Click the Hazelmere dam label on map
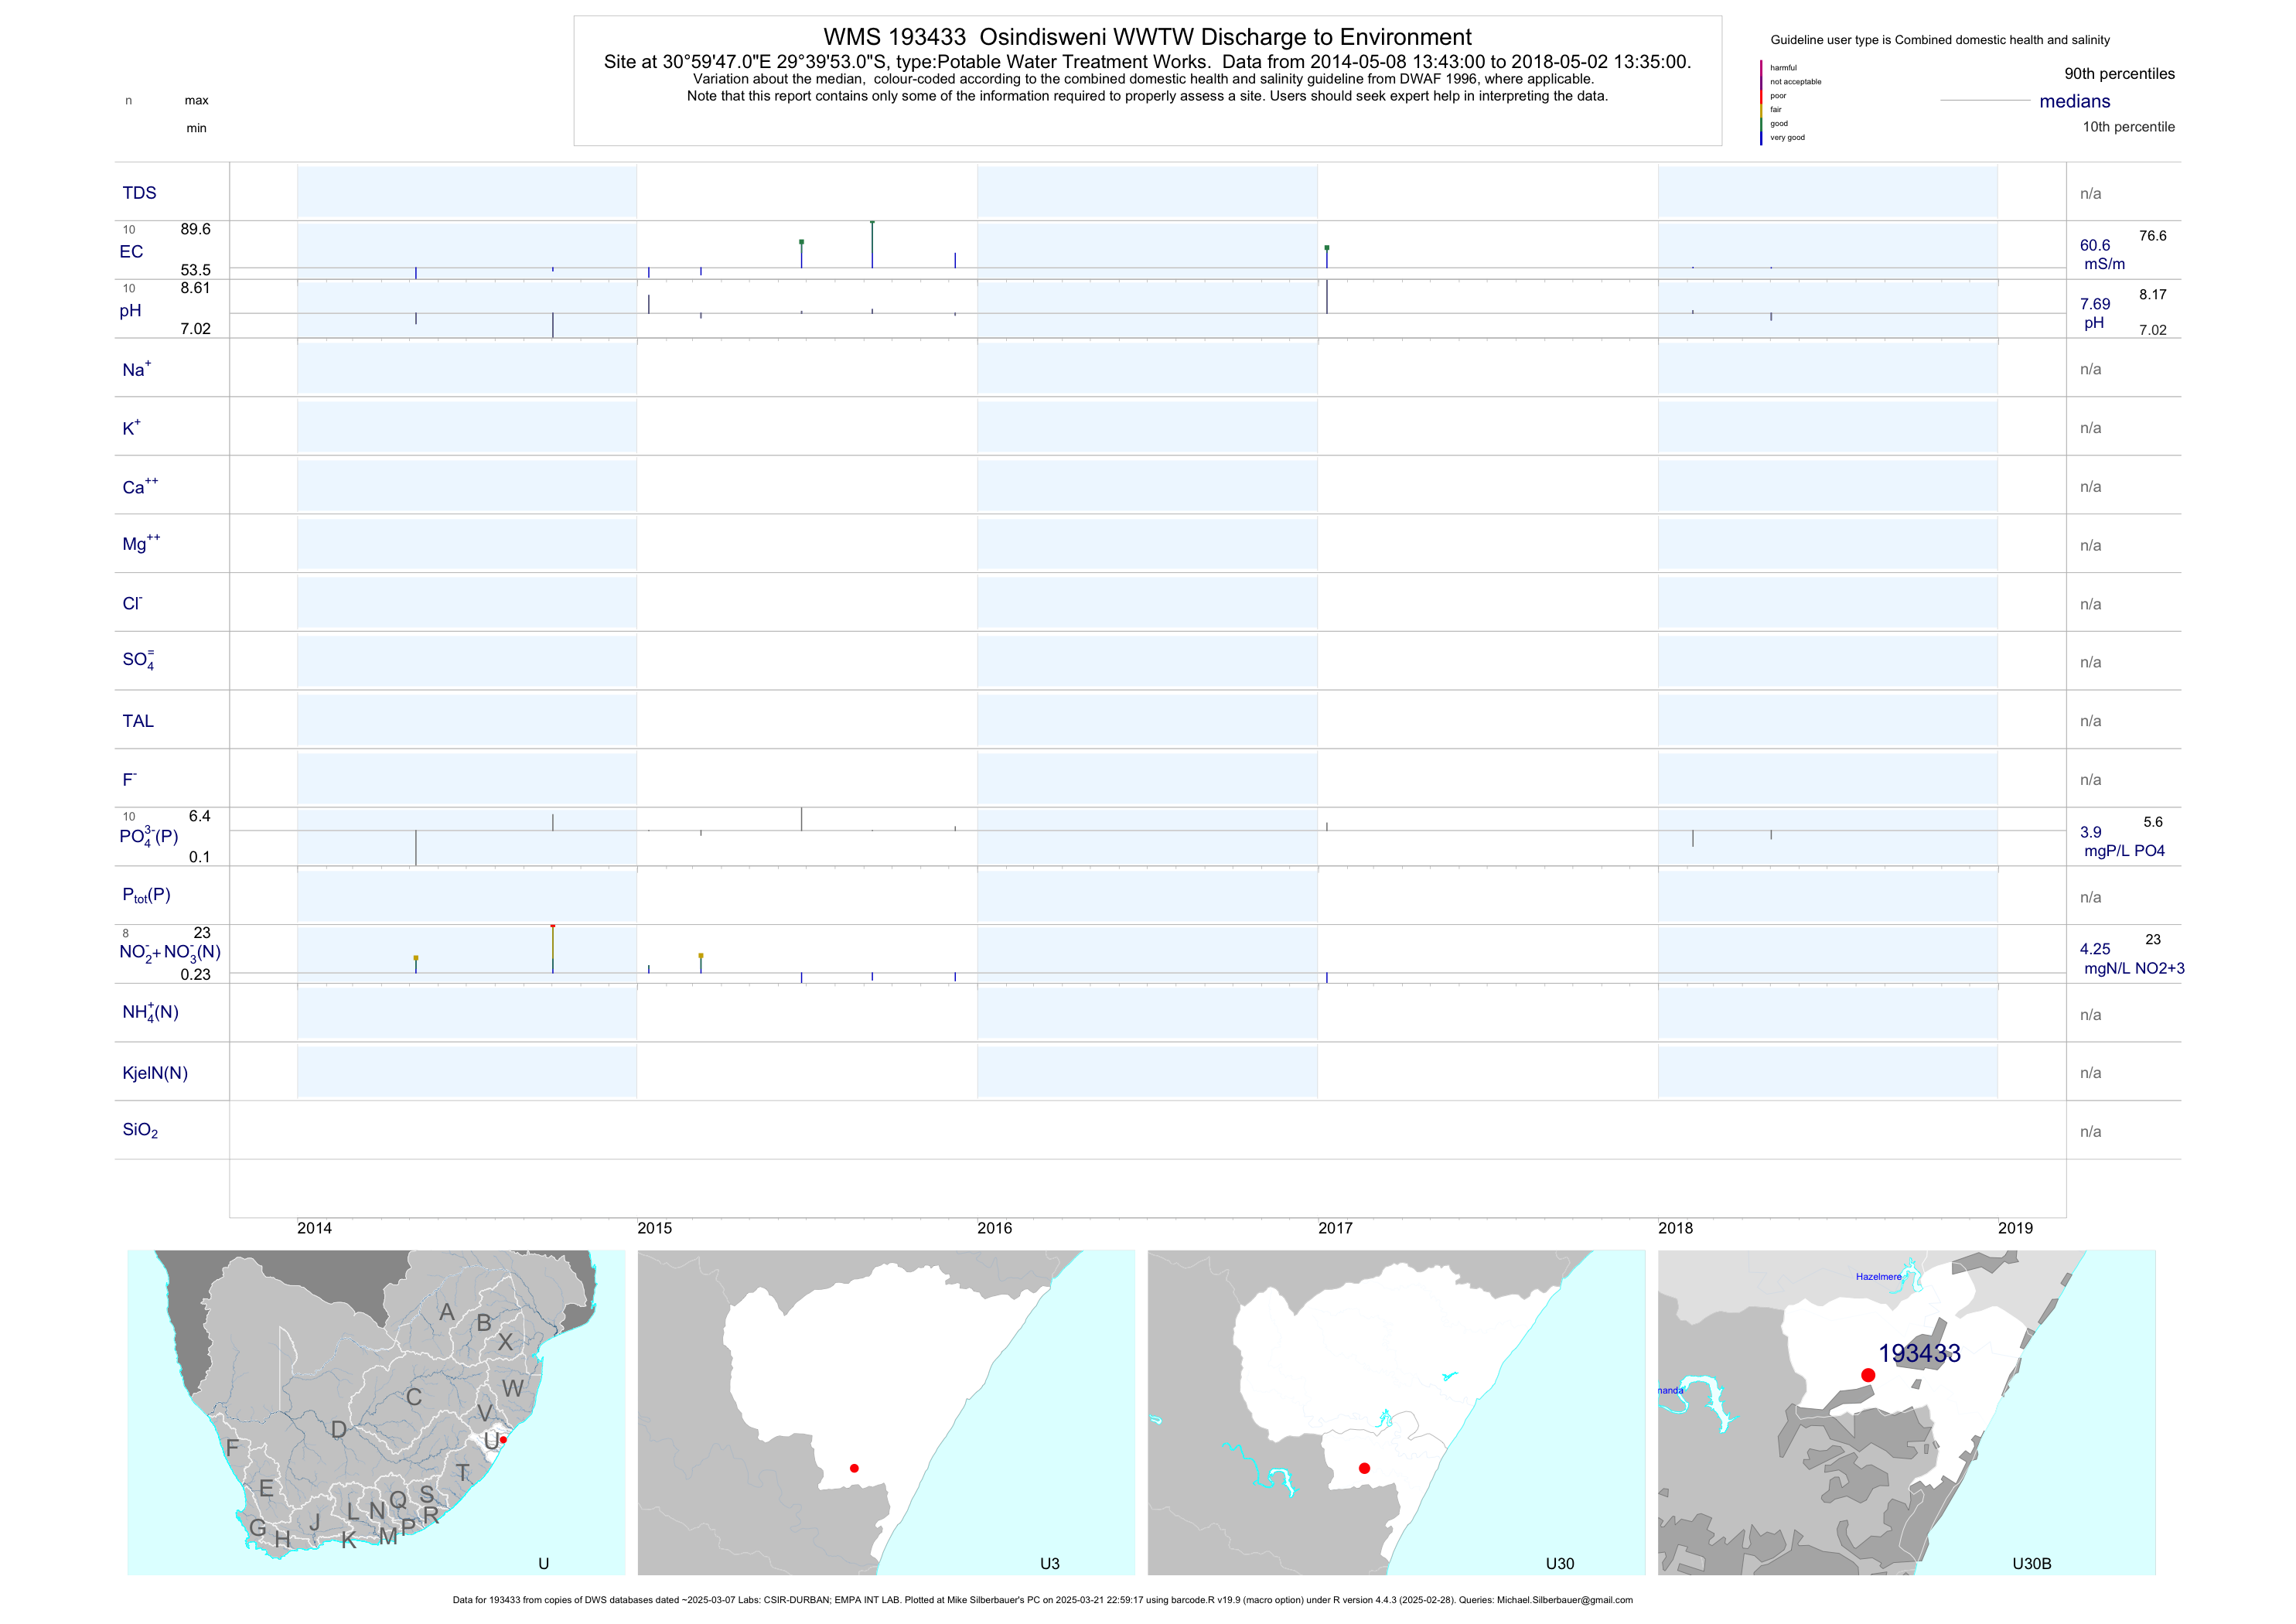The image size is (2296, 1624). click(1878, 1277)
